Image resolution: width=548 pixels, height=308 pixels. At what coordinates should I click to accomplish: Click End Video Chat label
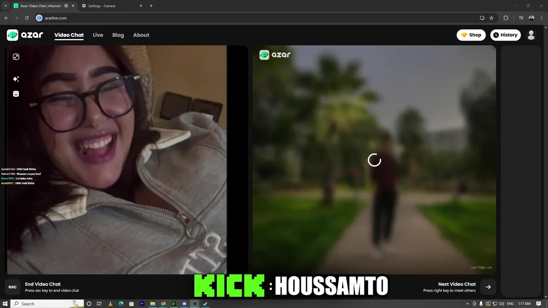[43, 284]
